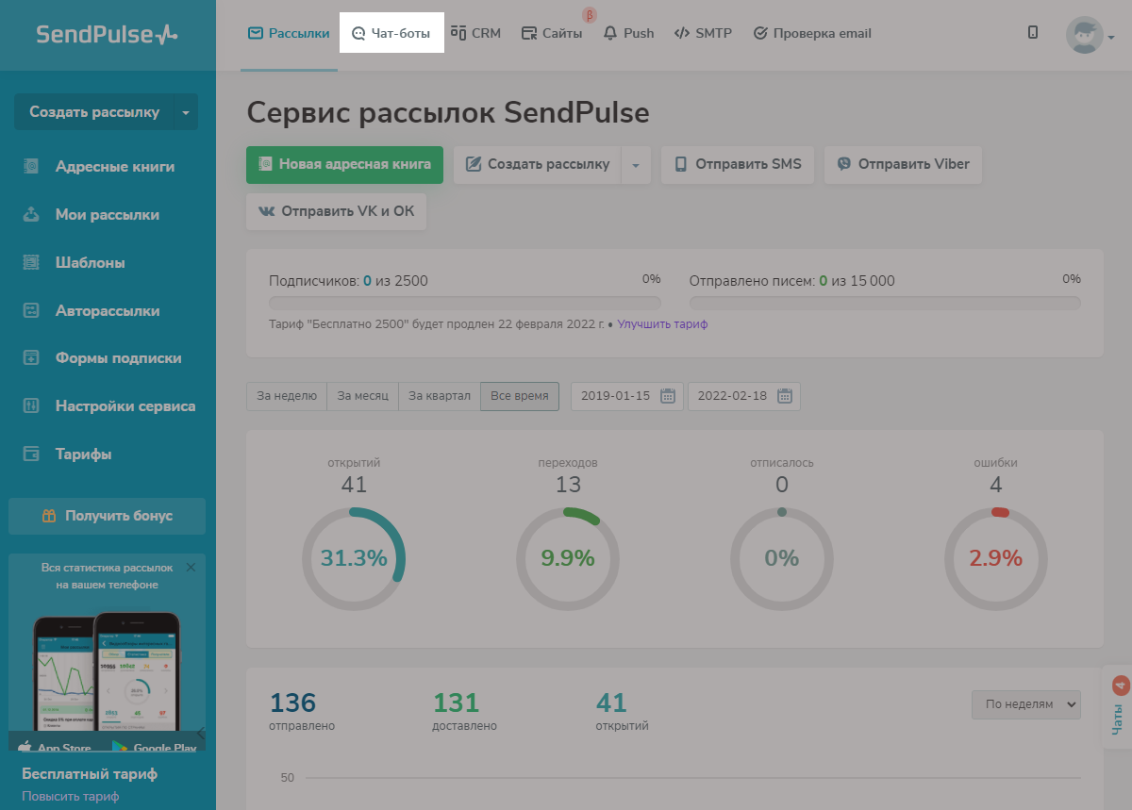Click the 131 доставлено statistic

click(464, 711)
